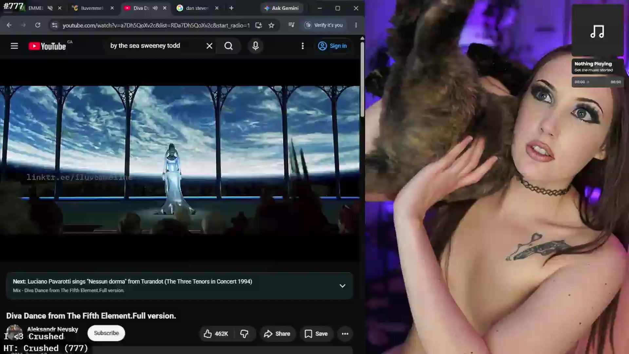Click the Ask Gemini button

282,8
